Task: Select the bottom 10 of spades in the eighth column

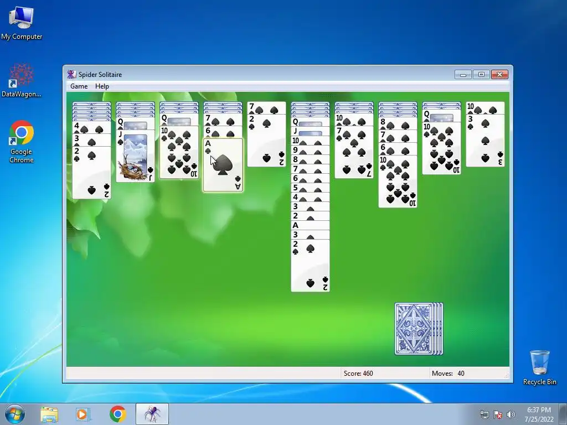Action: coord(398,182)
